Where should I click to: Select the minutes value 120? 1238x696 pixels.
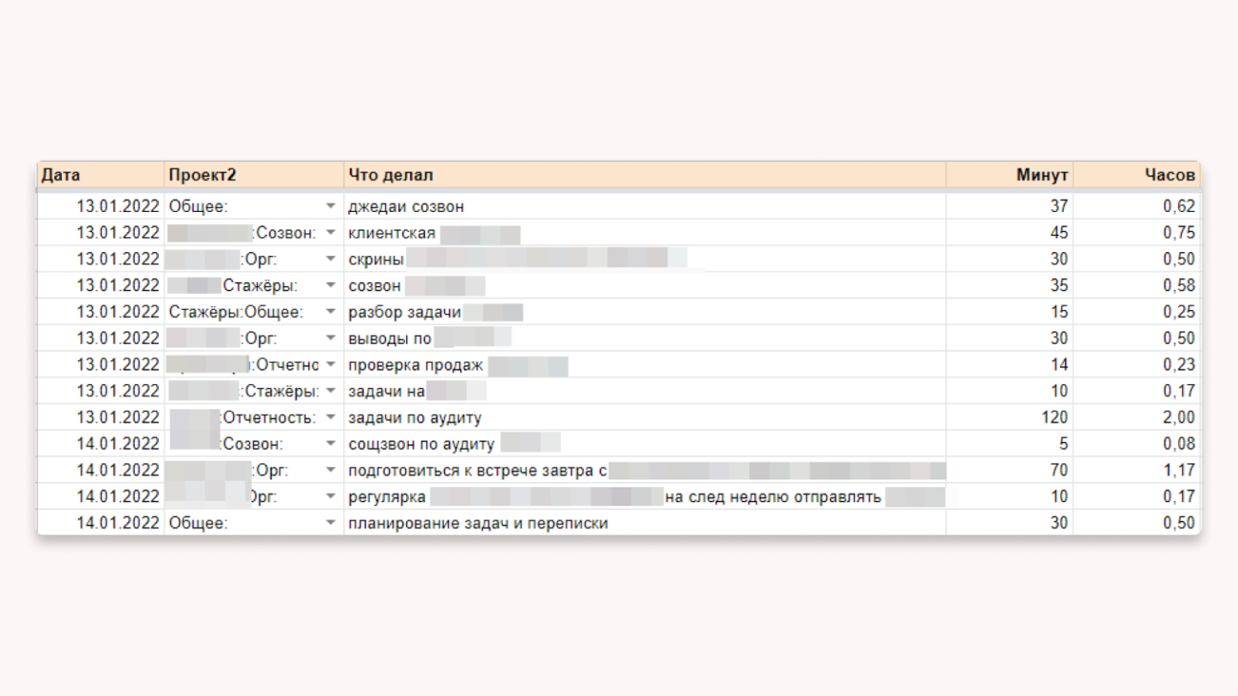pos(1054,417)
